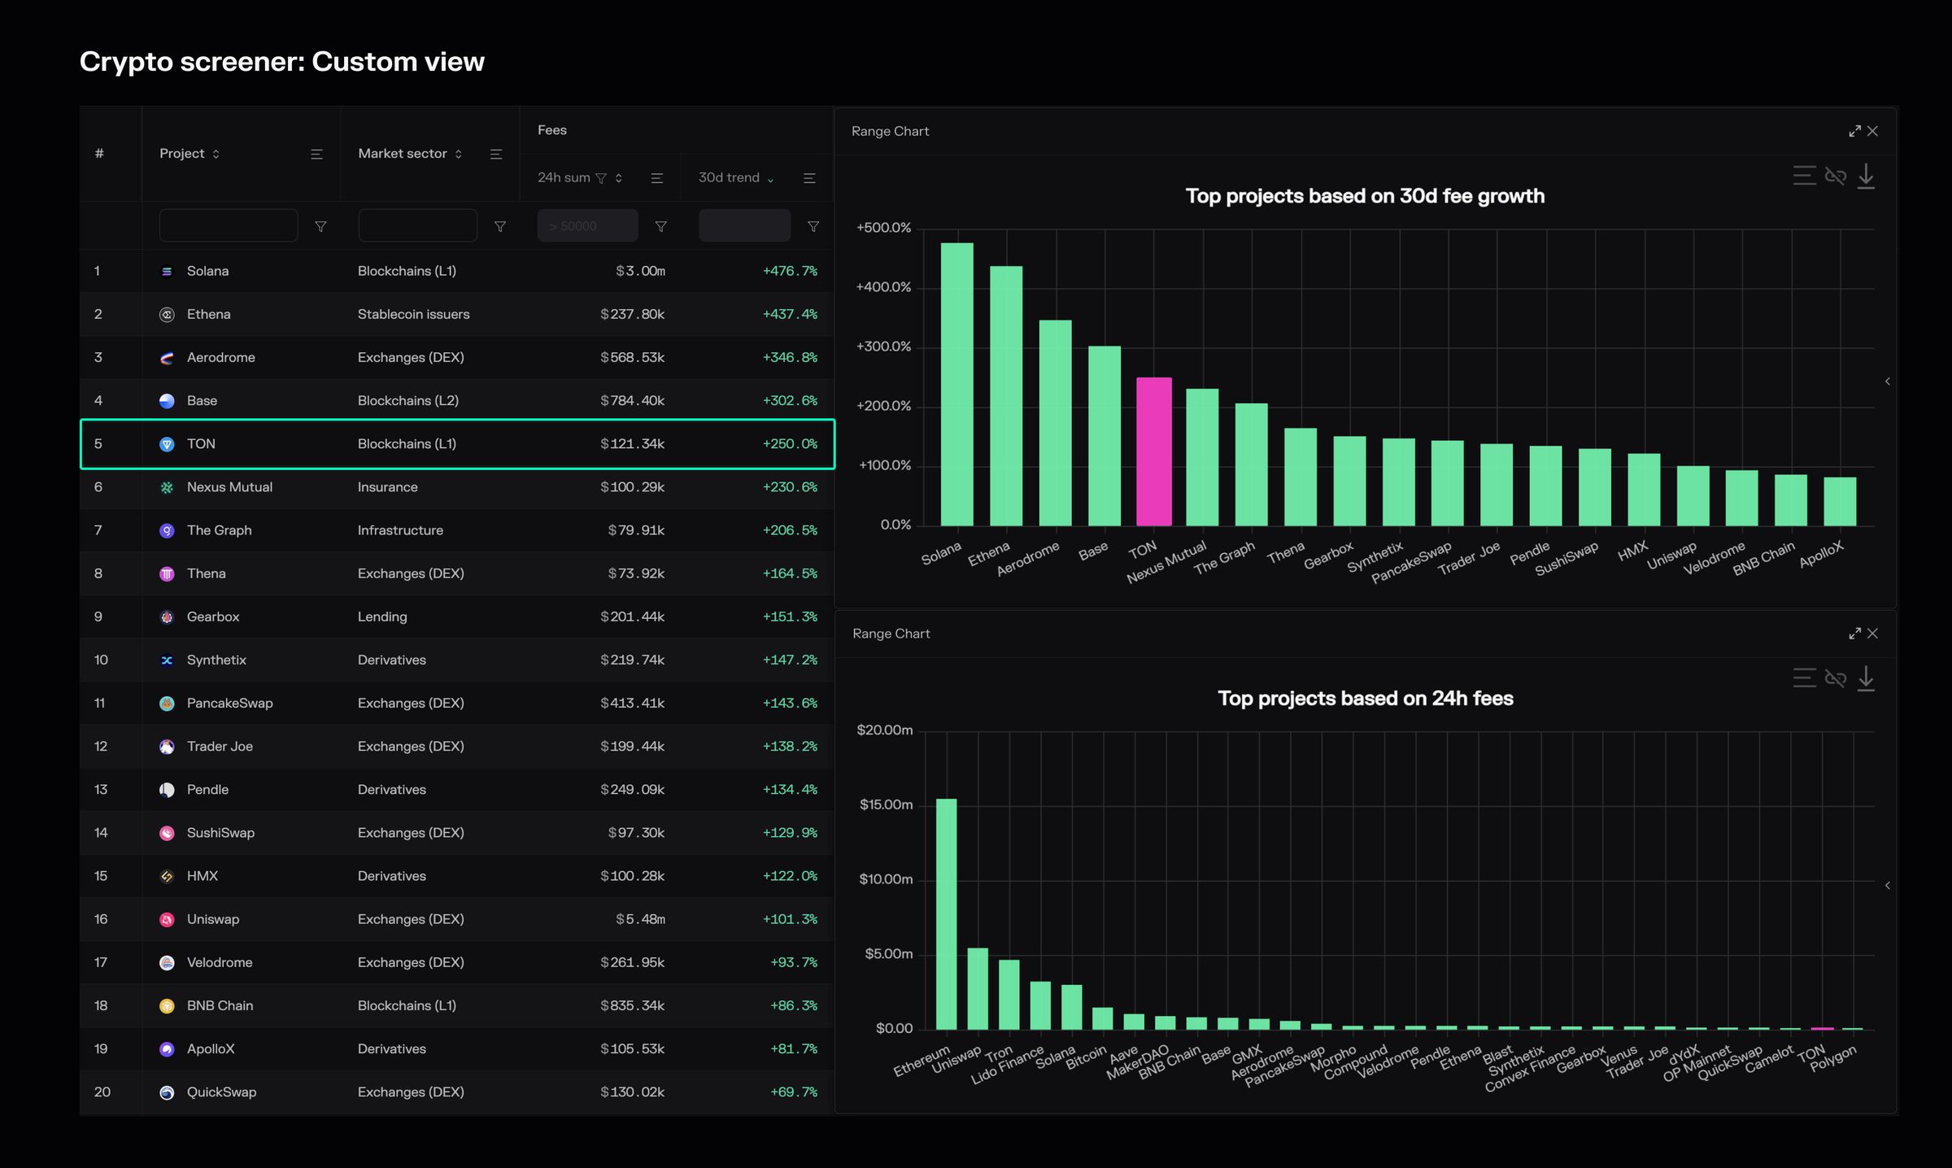Open the hamburger menu of the 30d fee growth chart
The image size is (1952, 1168).
point(1804,177)
